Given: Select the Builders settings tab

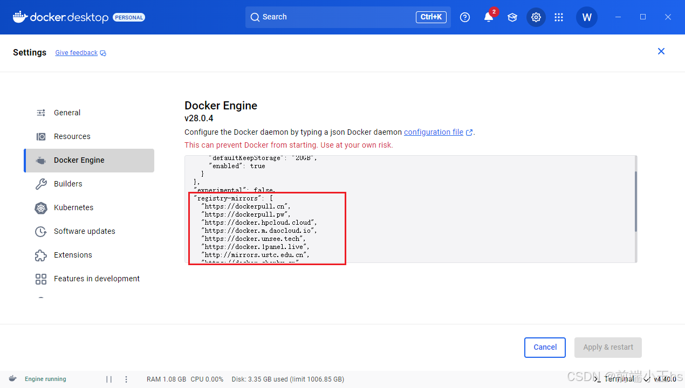Looking at the screenshot, I should 89,184.
